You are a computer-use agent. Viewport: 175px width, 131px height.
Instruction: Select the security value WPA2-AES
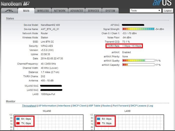tap(47, 46)
